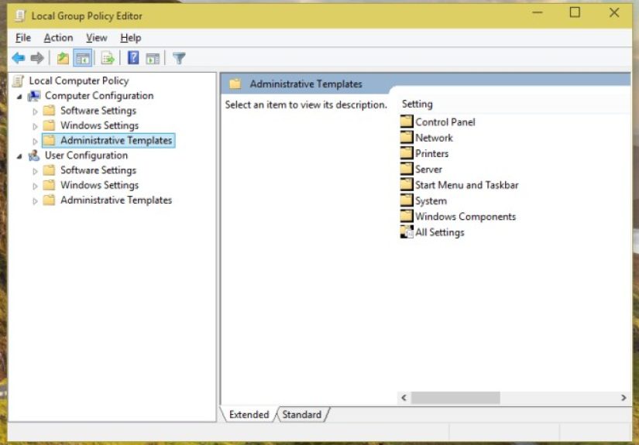The image size is (639, 445).
Task: Select the Server list label
Action: 429,169
